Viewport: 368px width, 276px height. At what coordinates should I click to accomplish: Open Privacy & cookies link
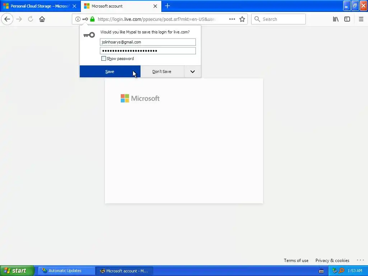pyautogui.click(x=332, y=260)
